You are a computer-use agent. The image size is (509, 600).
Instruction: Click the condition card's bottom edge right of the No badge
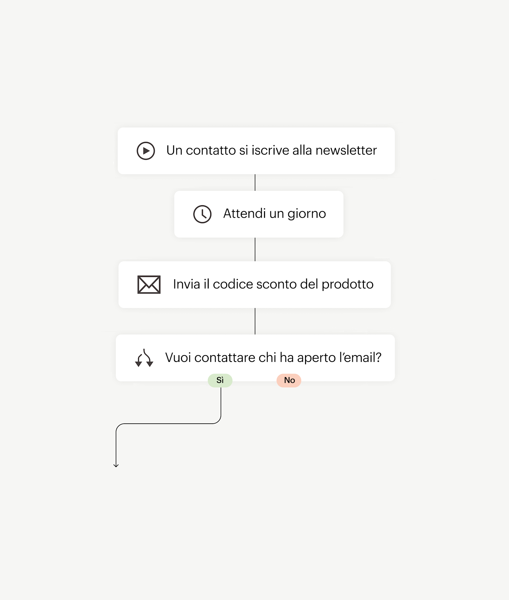347,379
